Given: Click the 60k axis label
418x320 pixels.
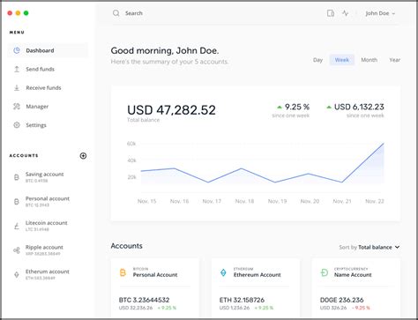Looking at the screenshot, I should tap(131, 144).
